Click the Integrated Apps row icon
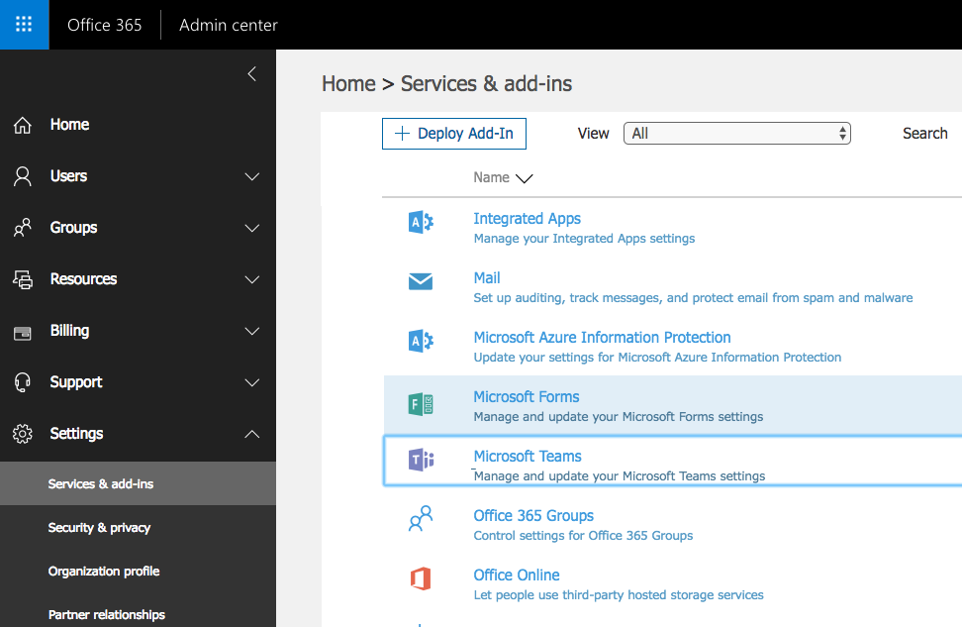962x627 pixels. pos(421,222)
